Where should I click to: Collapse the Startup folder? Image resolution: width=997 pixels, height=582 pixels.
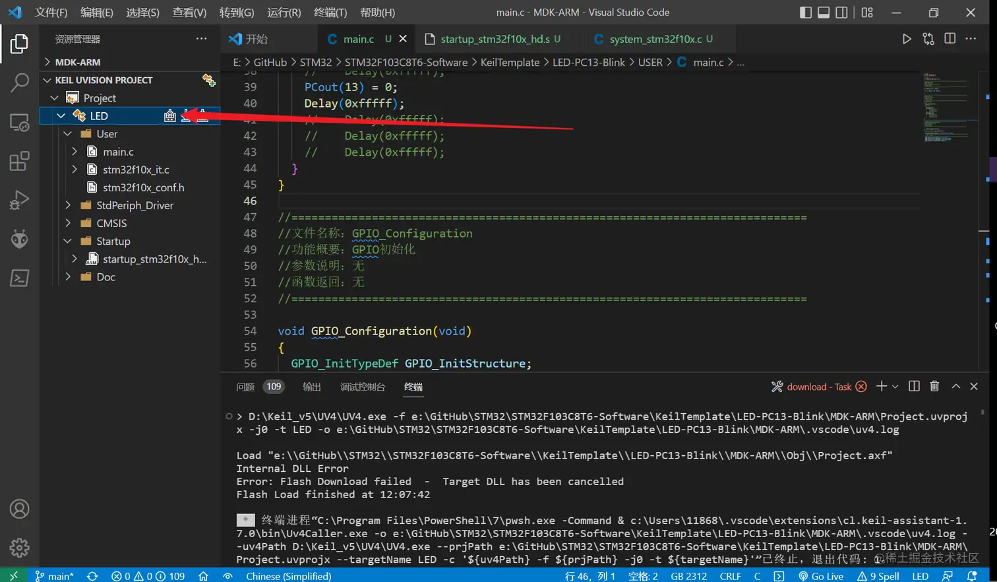point(68,241)
